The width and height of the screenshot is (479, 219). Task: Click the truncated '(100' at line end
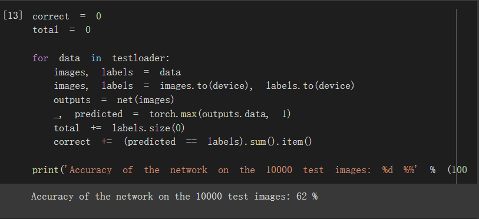[x=457, y=170]
